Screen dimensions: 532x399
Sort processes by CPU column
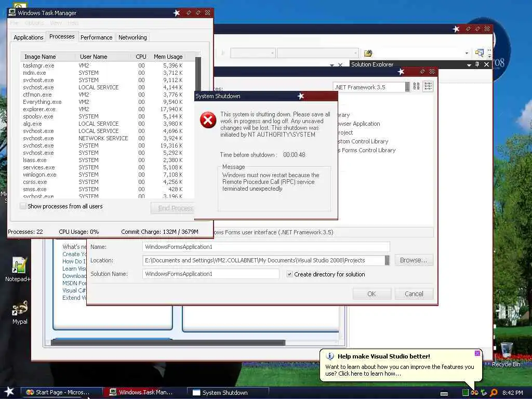tap(141, 57)
